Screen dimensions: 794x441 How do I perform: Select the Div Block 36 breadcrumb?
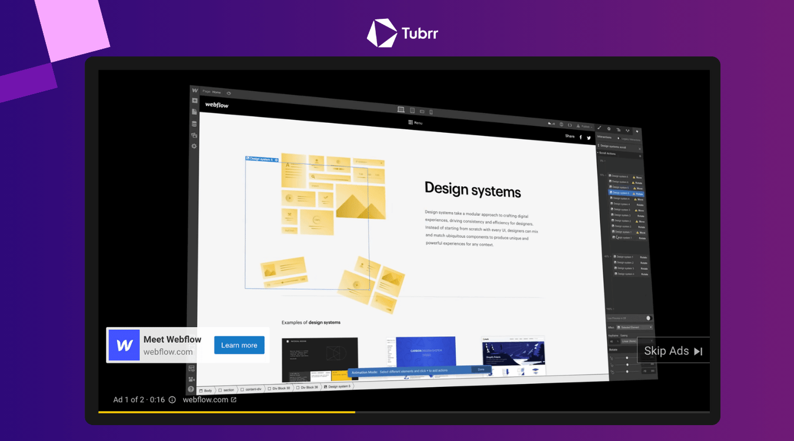[x=306, y=387]
